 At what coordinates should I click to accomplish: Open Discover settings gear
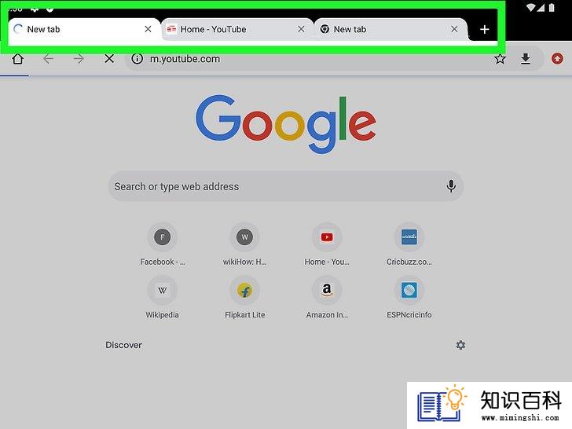(x=460, y=345)
